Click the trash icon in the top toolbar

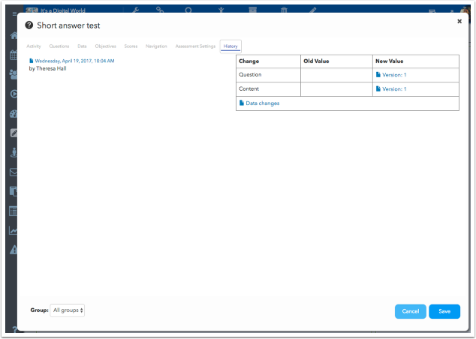(x=284, y=10)
